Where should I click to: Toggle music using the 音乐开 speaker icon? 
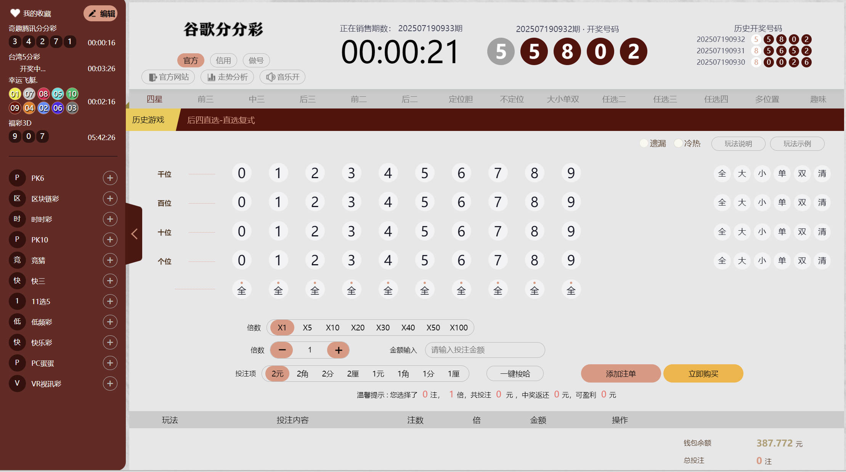coord(271,77)
